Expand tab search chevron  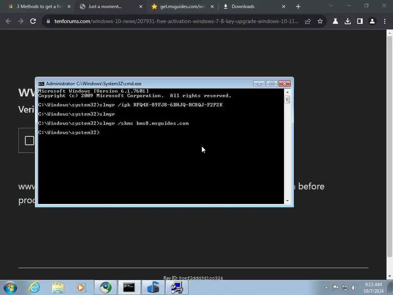tap(331, 5)
